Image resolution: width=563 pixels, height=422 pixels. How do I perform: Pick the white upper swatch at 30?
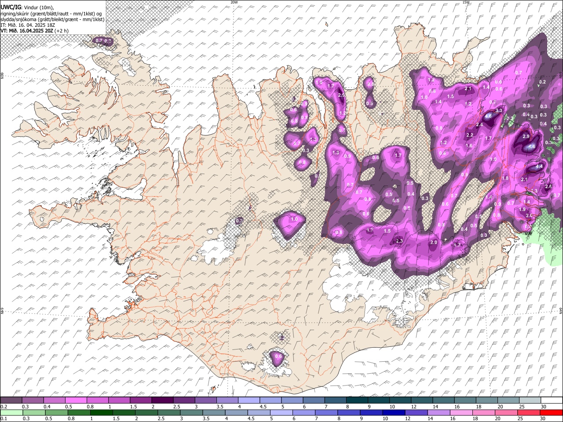552,400
